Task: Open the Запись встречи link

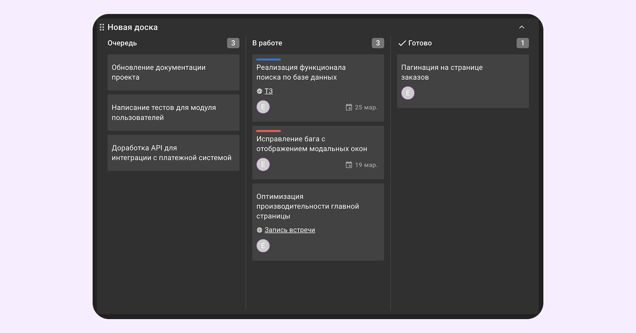Action: click(x=290, y=230)
